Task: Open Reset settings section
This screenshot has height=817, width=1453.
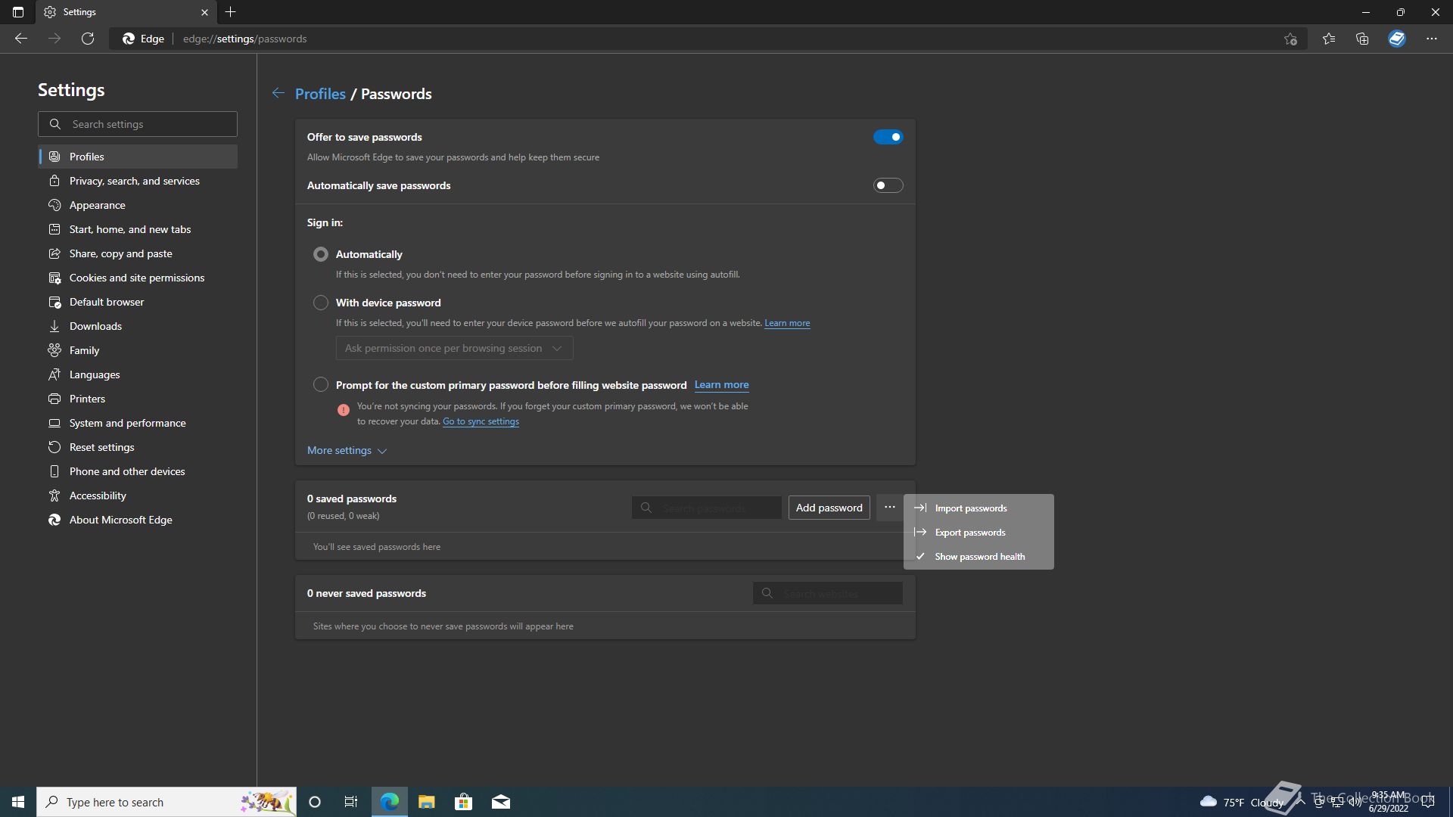Action: [138, 447]
